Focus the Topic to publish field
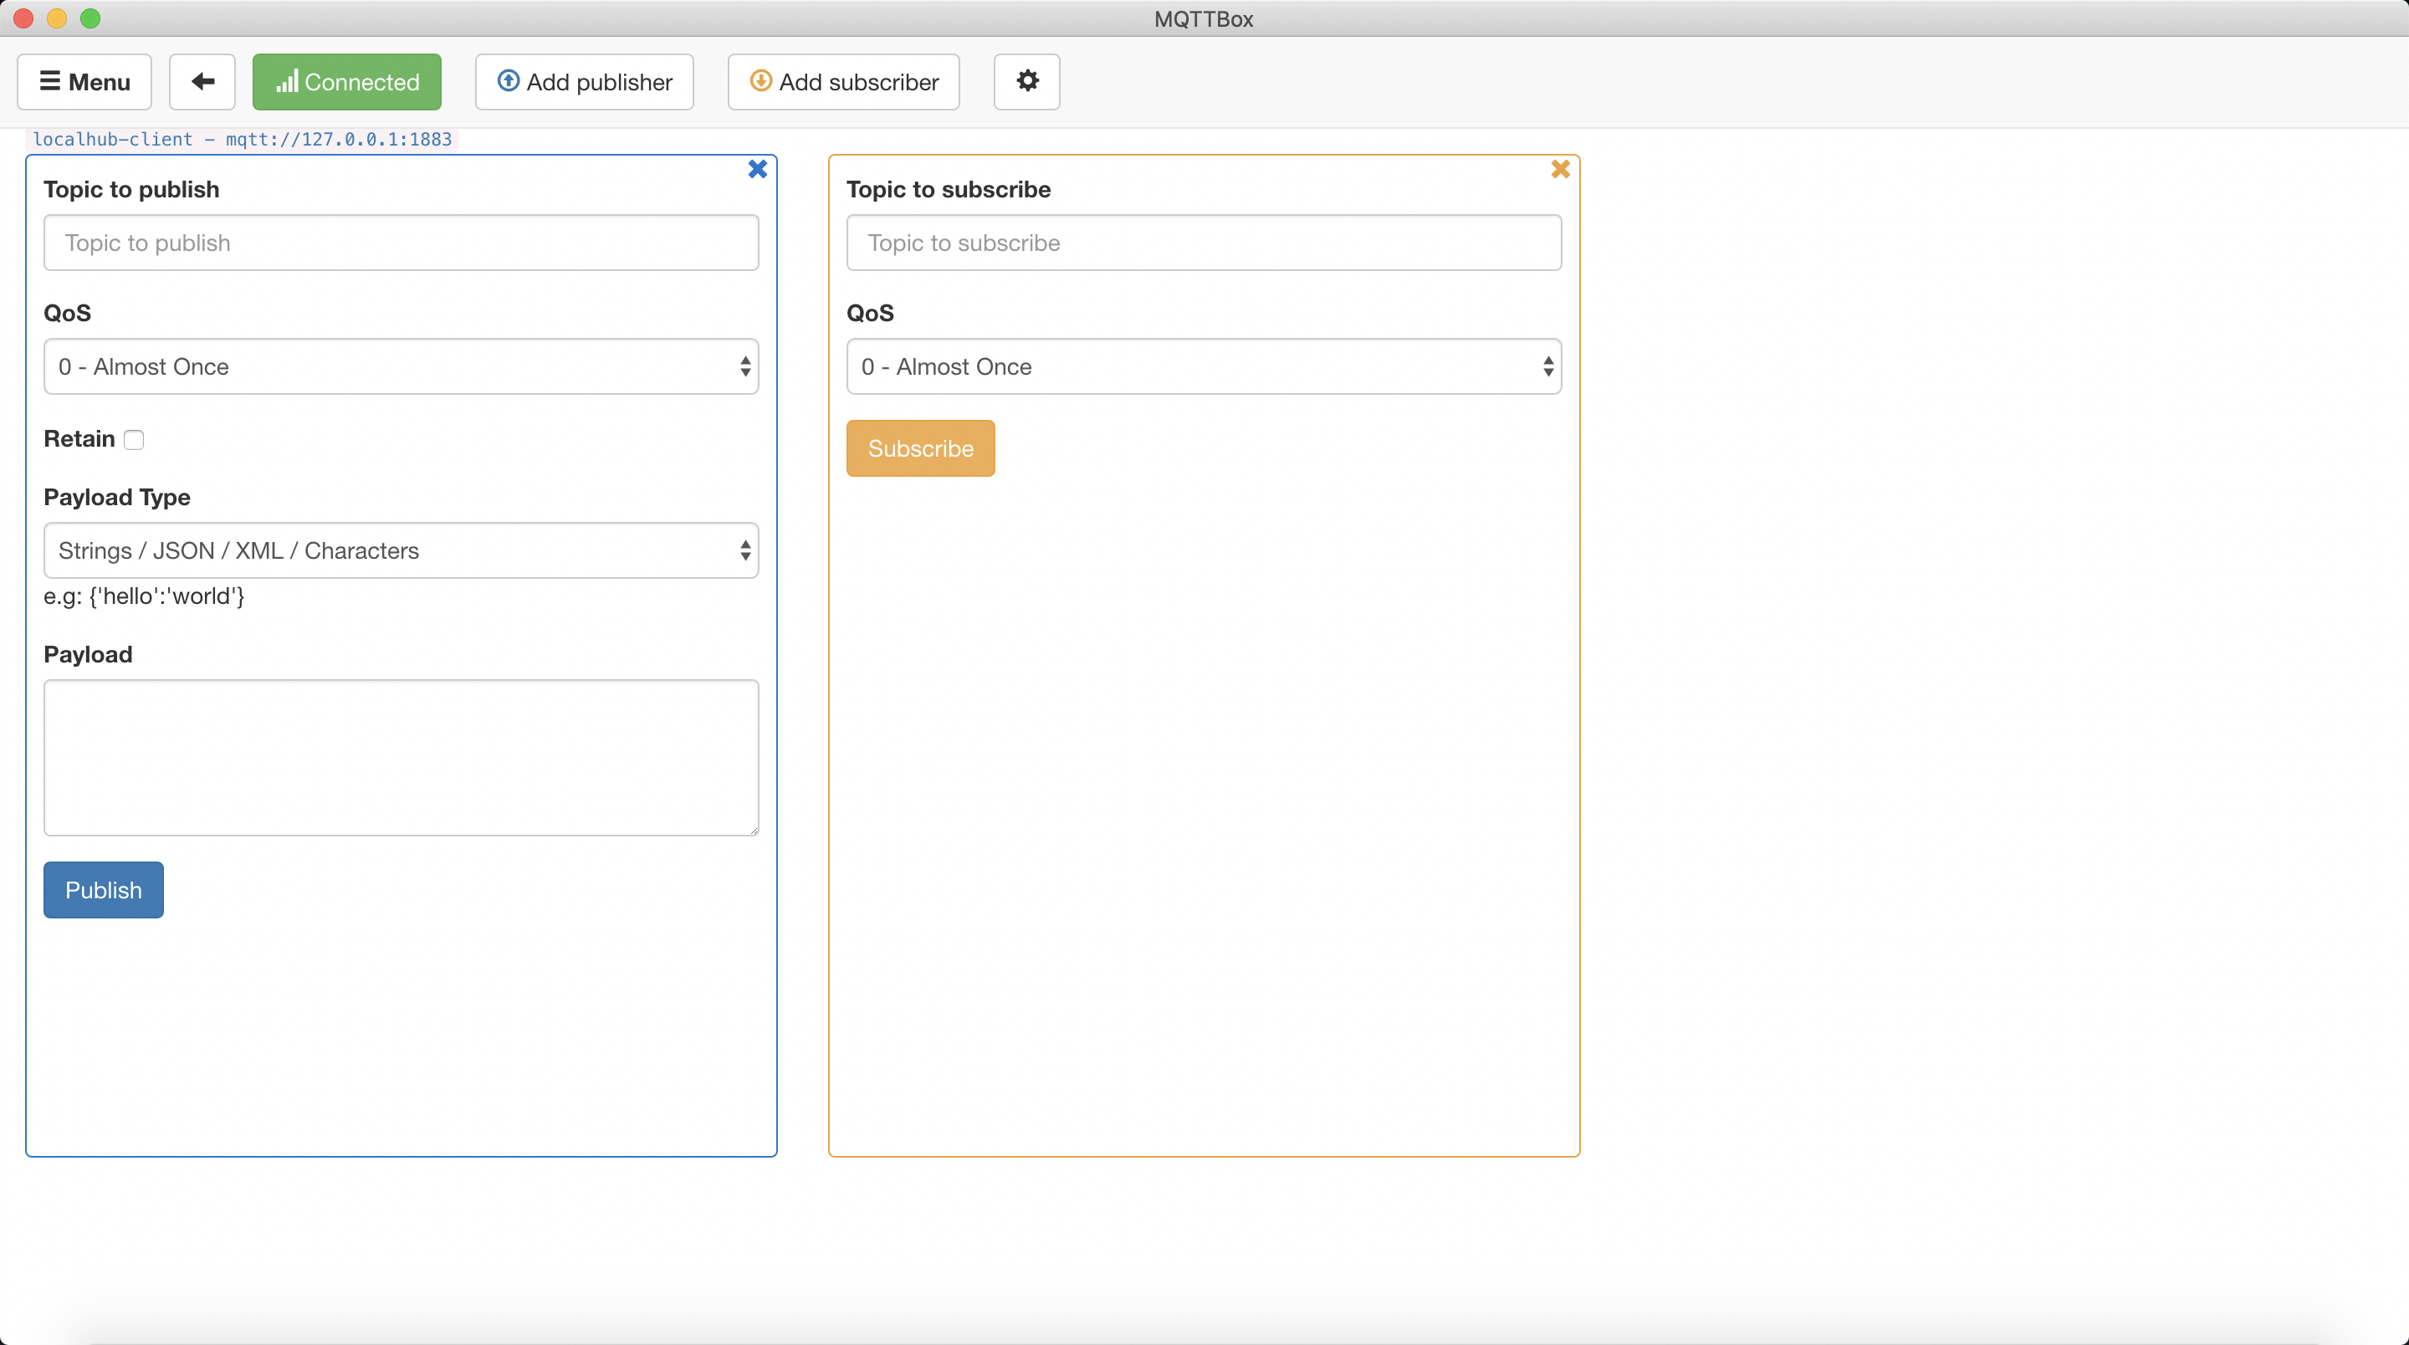2409x1345 pixels. pos(401,243)
